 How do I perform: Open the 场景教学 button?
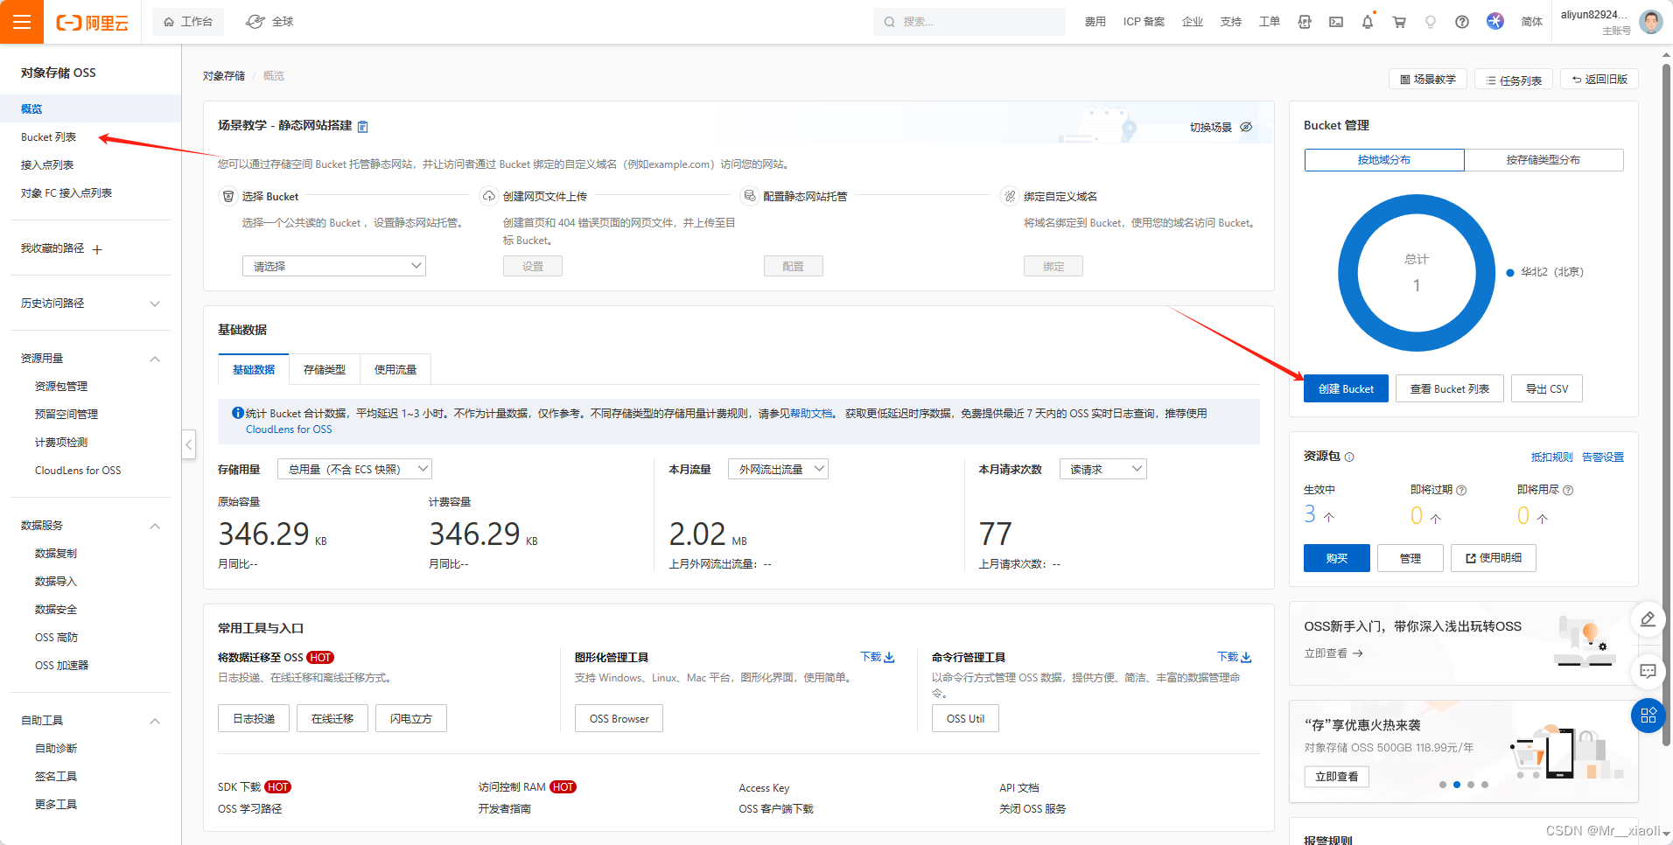coord(1428,80)
